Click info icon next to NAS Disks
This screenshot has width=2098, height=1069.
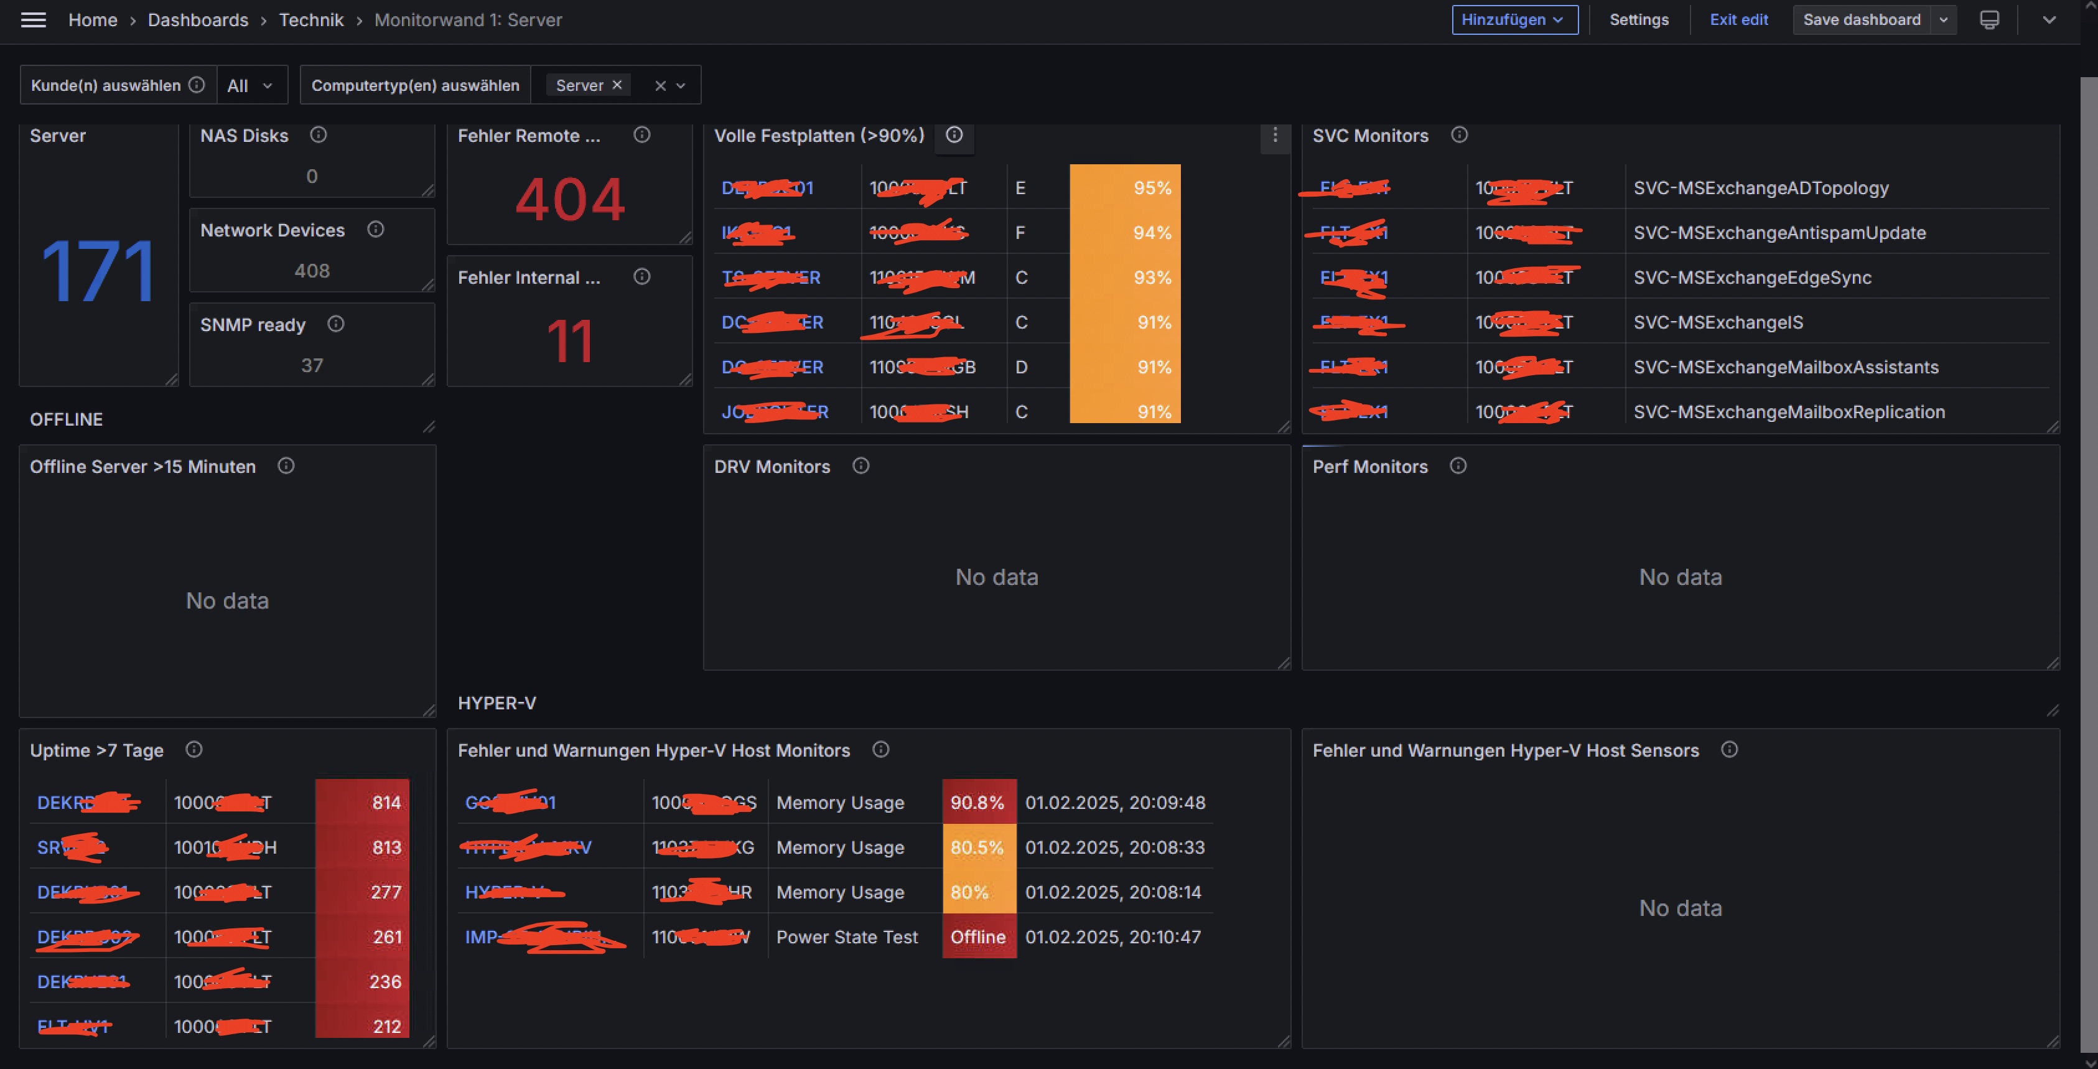(x=319, y=135)
